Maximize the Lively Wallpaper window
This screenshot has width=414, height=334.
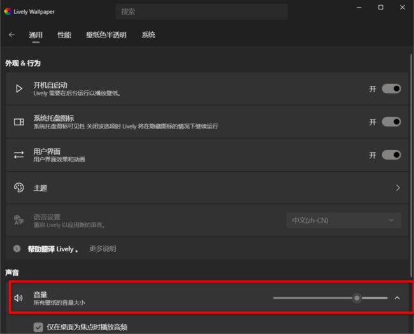(x=381, y=8)
